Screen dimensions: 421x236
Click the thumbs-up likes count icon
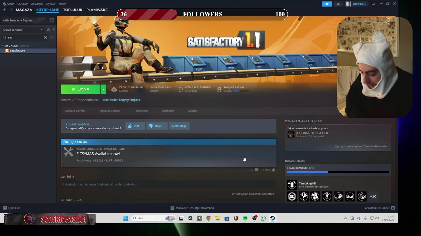273,170
